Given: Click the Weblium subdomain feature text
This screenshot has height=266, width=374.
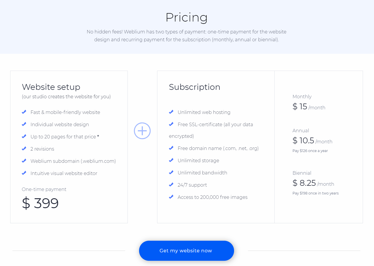Looking at the screenshot, I should click(x=73, y=161).
